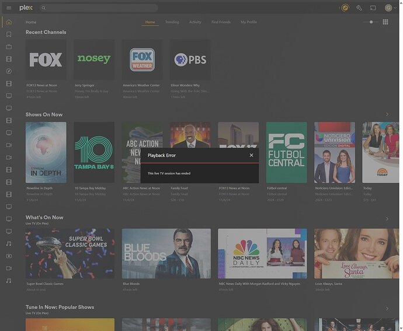The width and height of the screenshot is (403, 331).
Task: Open the nosey channel tile
Action: coord(94,60)
